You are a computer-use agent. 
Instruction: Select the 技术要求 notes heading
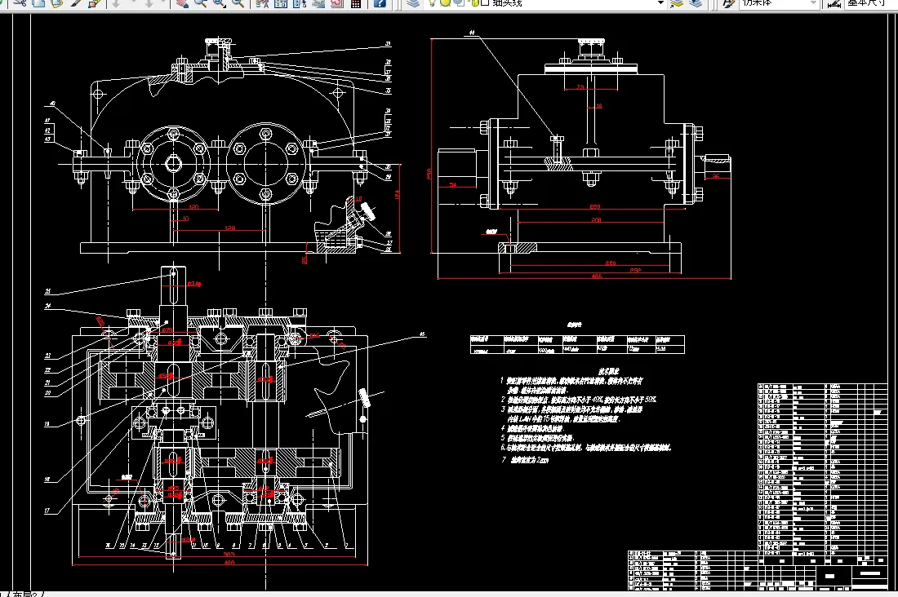coord(609,371)
